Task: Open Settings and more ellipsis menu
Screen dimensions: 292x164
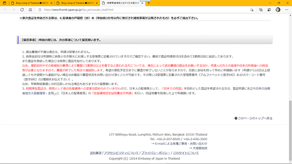Action: click(x=287, y=10)
